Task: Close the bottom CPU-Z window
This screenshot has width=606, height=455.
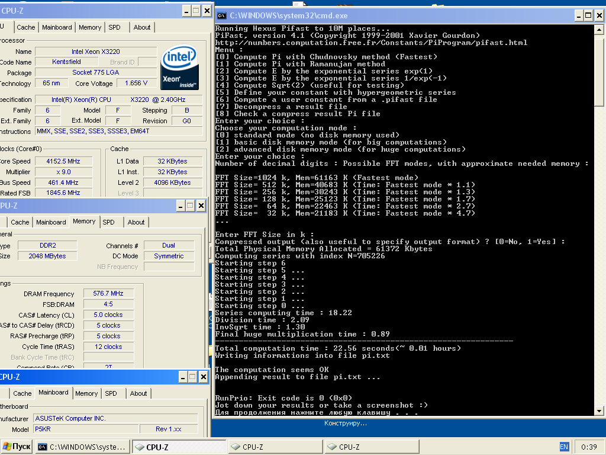Action: pos(204,377)
